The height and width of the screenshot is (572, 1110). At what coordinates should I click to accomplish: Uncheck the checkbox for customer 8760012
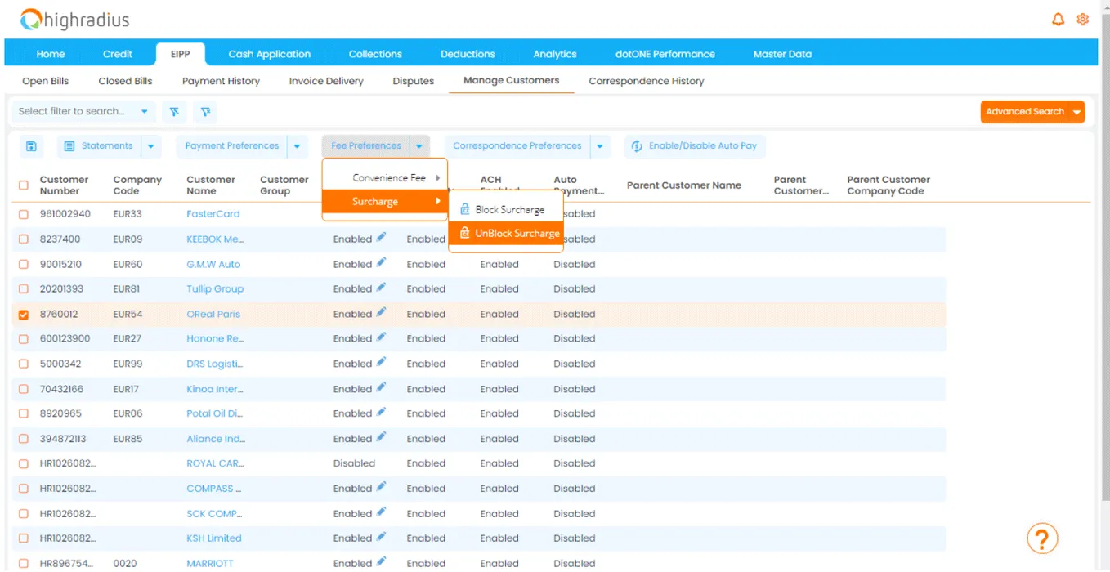pyautogui.click(x=24, y=315)
